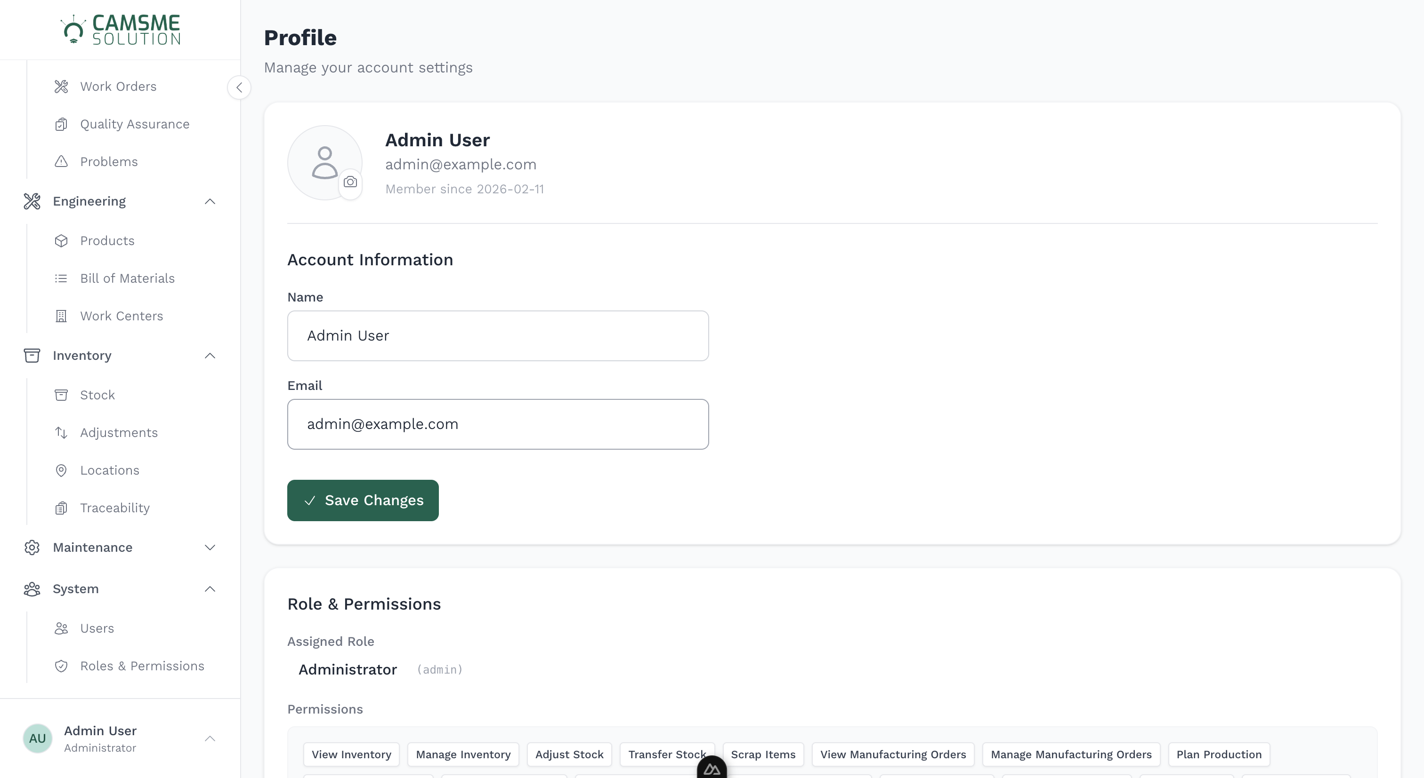Click the Work Centers building icon
The image size is (1424, 778).
61,316
